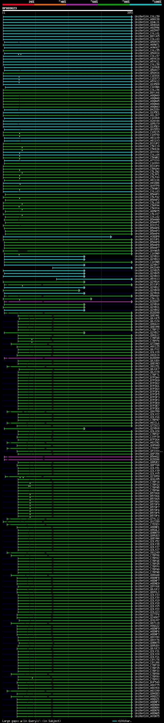The height and width of the screenshot is (723, 164).
Task: Select the UniRef100_B2DD98 label
Action: pos(147,313)
